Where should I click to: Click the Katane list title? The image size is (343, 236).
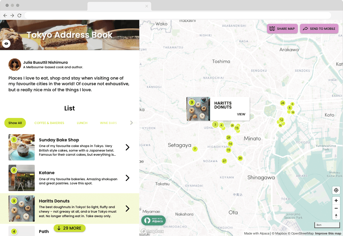point(47,173)
